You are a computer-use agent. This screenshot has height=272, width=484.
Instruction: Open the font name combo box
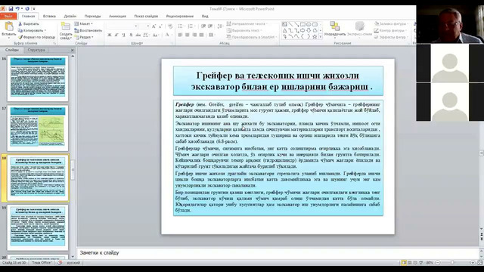122,26
